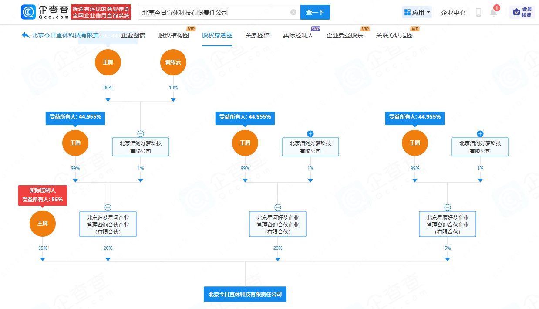This screenshot has width=539, height=309.
Task: Switch to the 关系图谱 tab
Action: [x=257, y=36]
